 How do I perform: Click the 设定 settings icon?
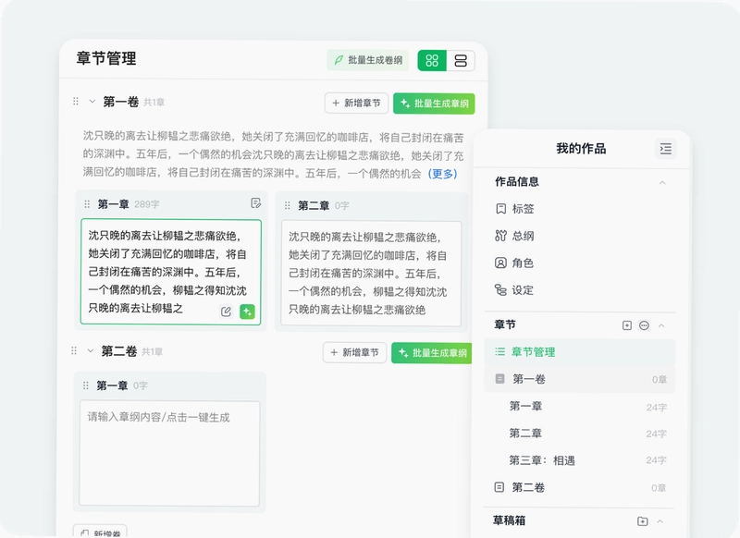point(500,290)
